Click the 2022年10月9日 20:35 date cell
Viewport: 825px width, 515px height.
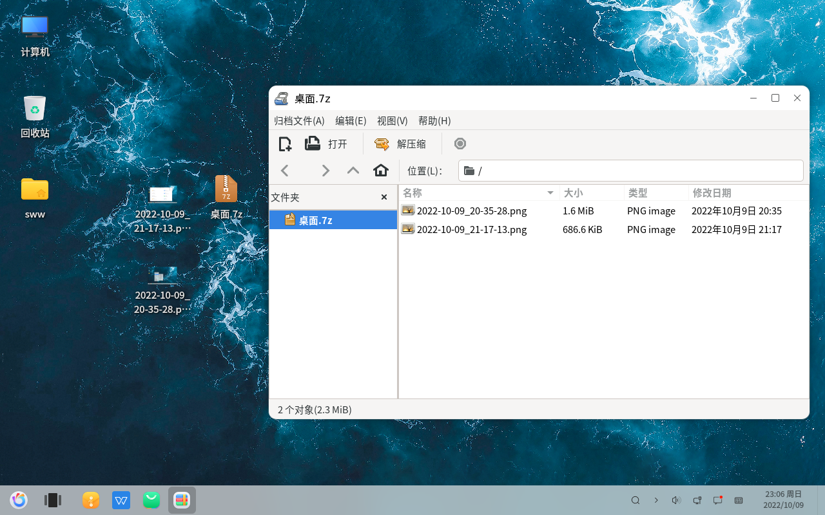point(737,211)
